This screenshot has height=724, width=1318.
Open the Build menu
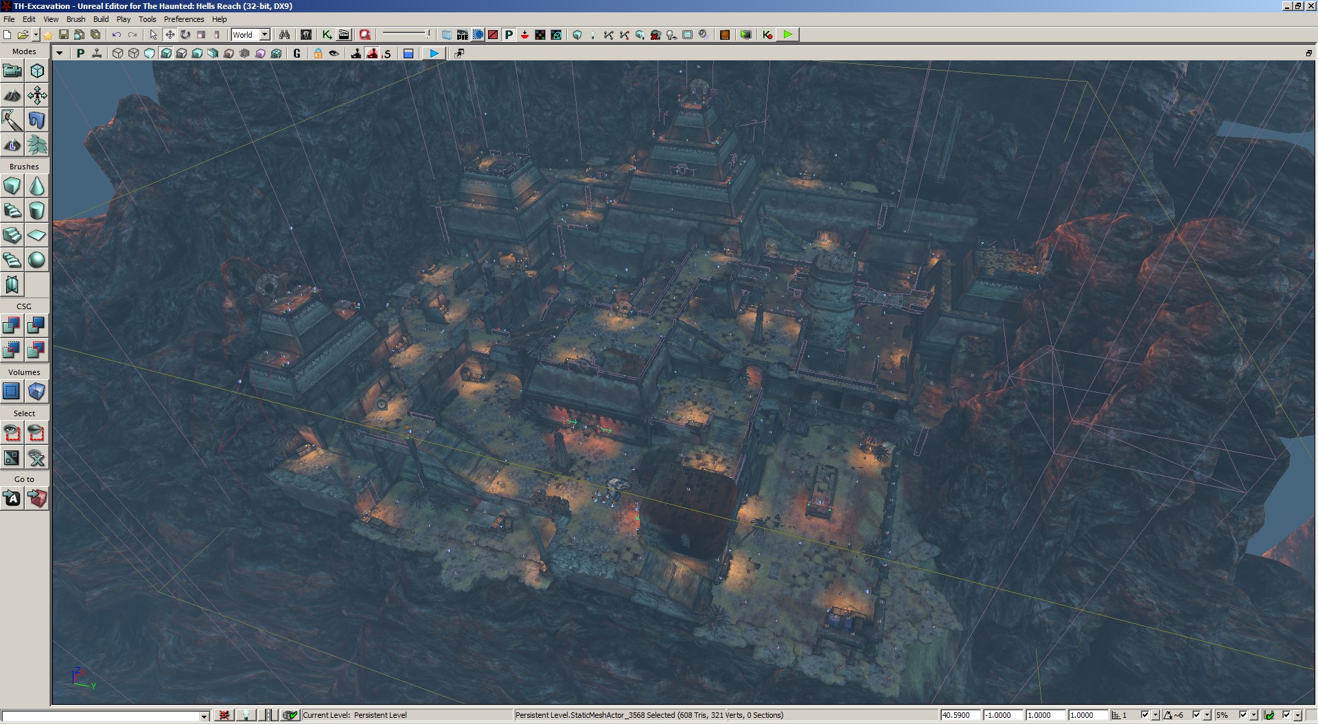(101, 19)
